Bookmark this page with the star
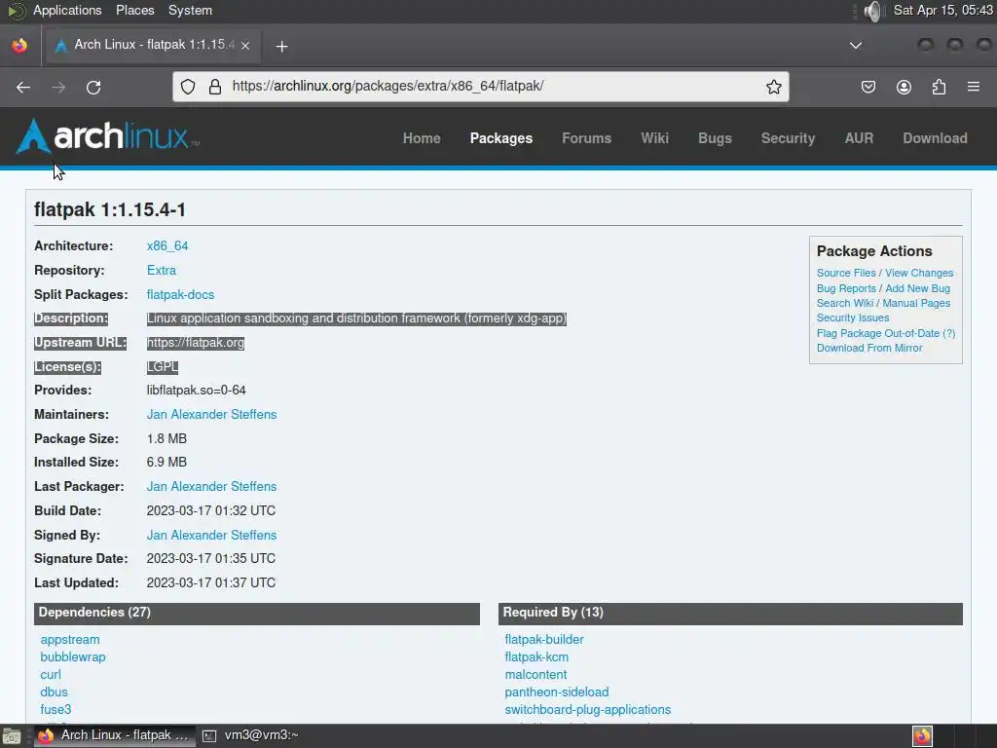This screenshot has width=997, height=748. click(x=773, y=87)
